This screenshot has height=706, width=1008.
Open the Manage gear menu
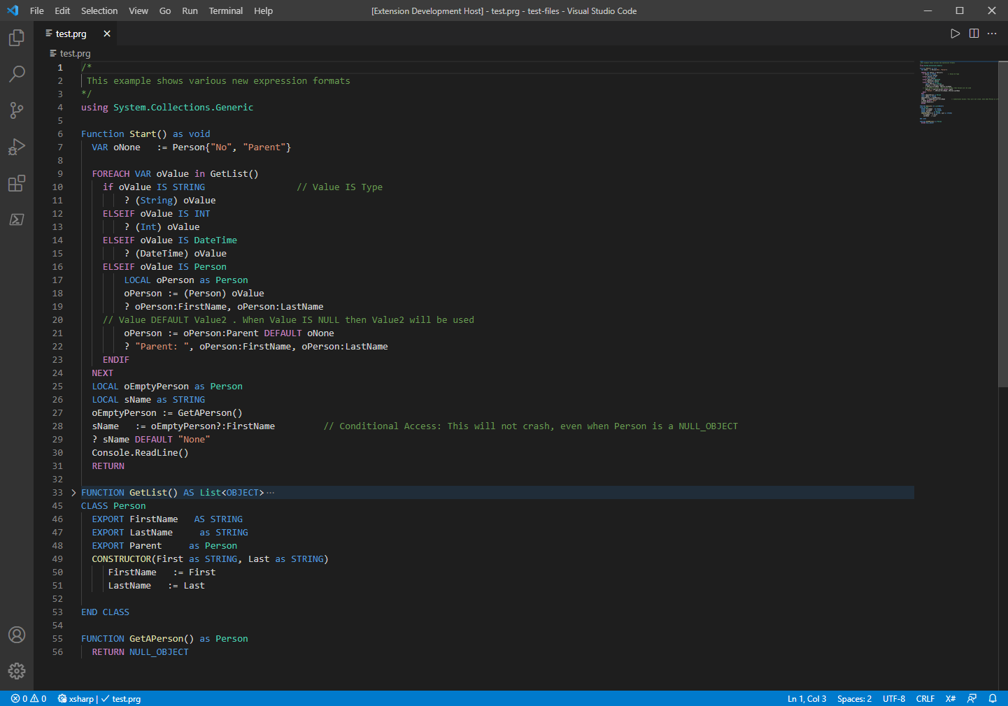tap(17, 671)
